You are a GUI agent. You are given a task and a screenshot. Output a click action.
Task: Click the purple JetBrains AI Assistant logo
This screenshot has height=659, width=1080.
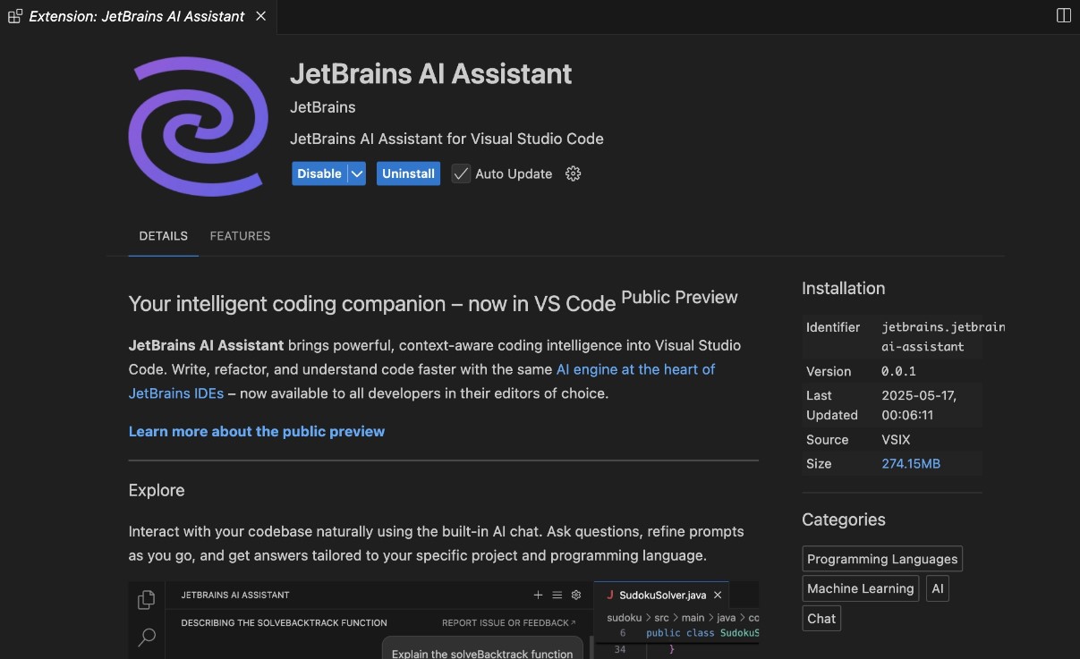[199, 127]
